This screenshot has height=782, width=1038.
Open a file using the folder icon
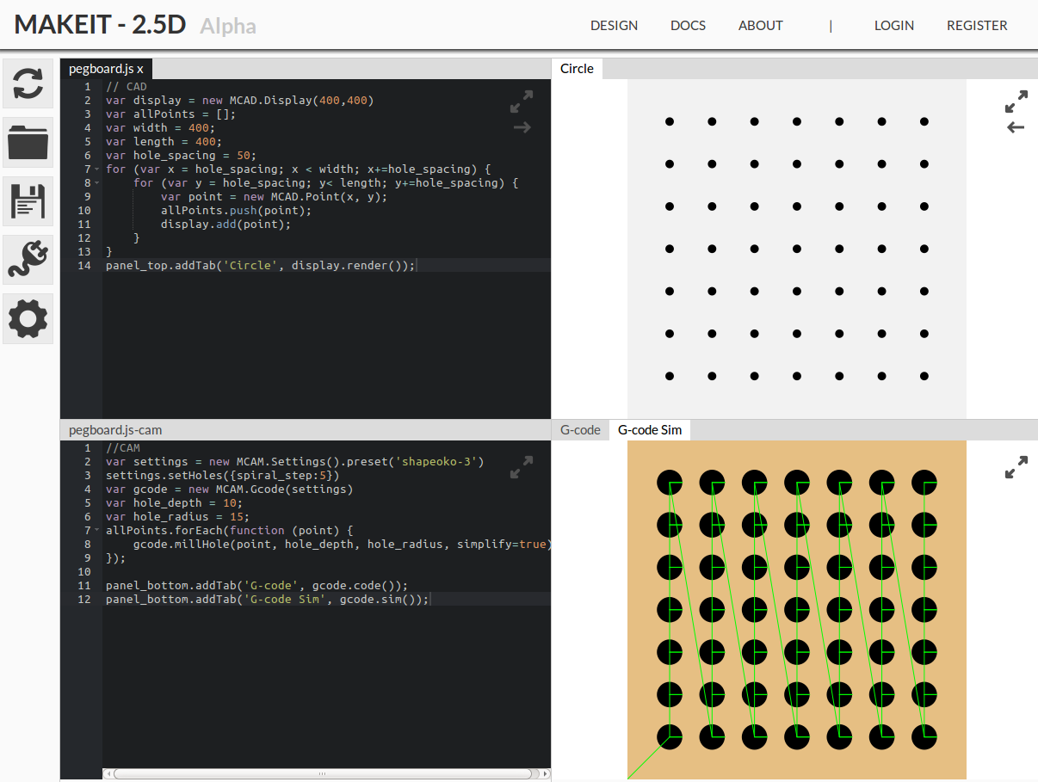coord(27,142)
